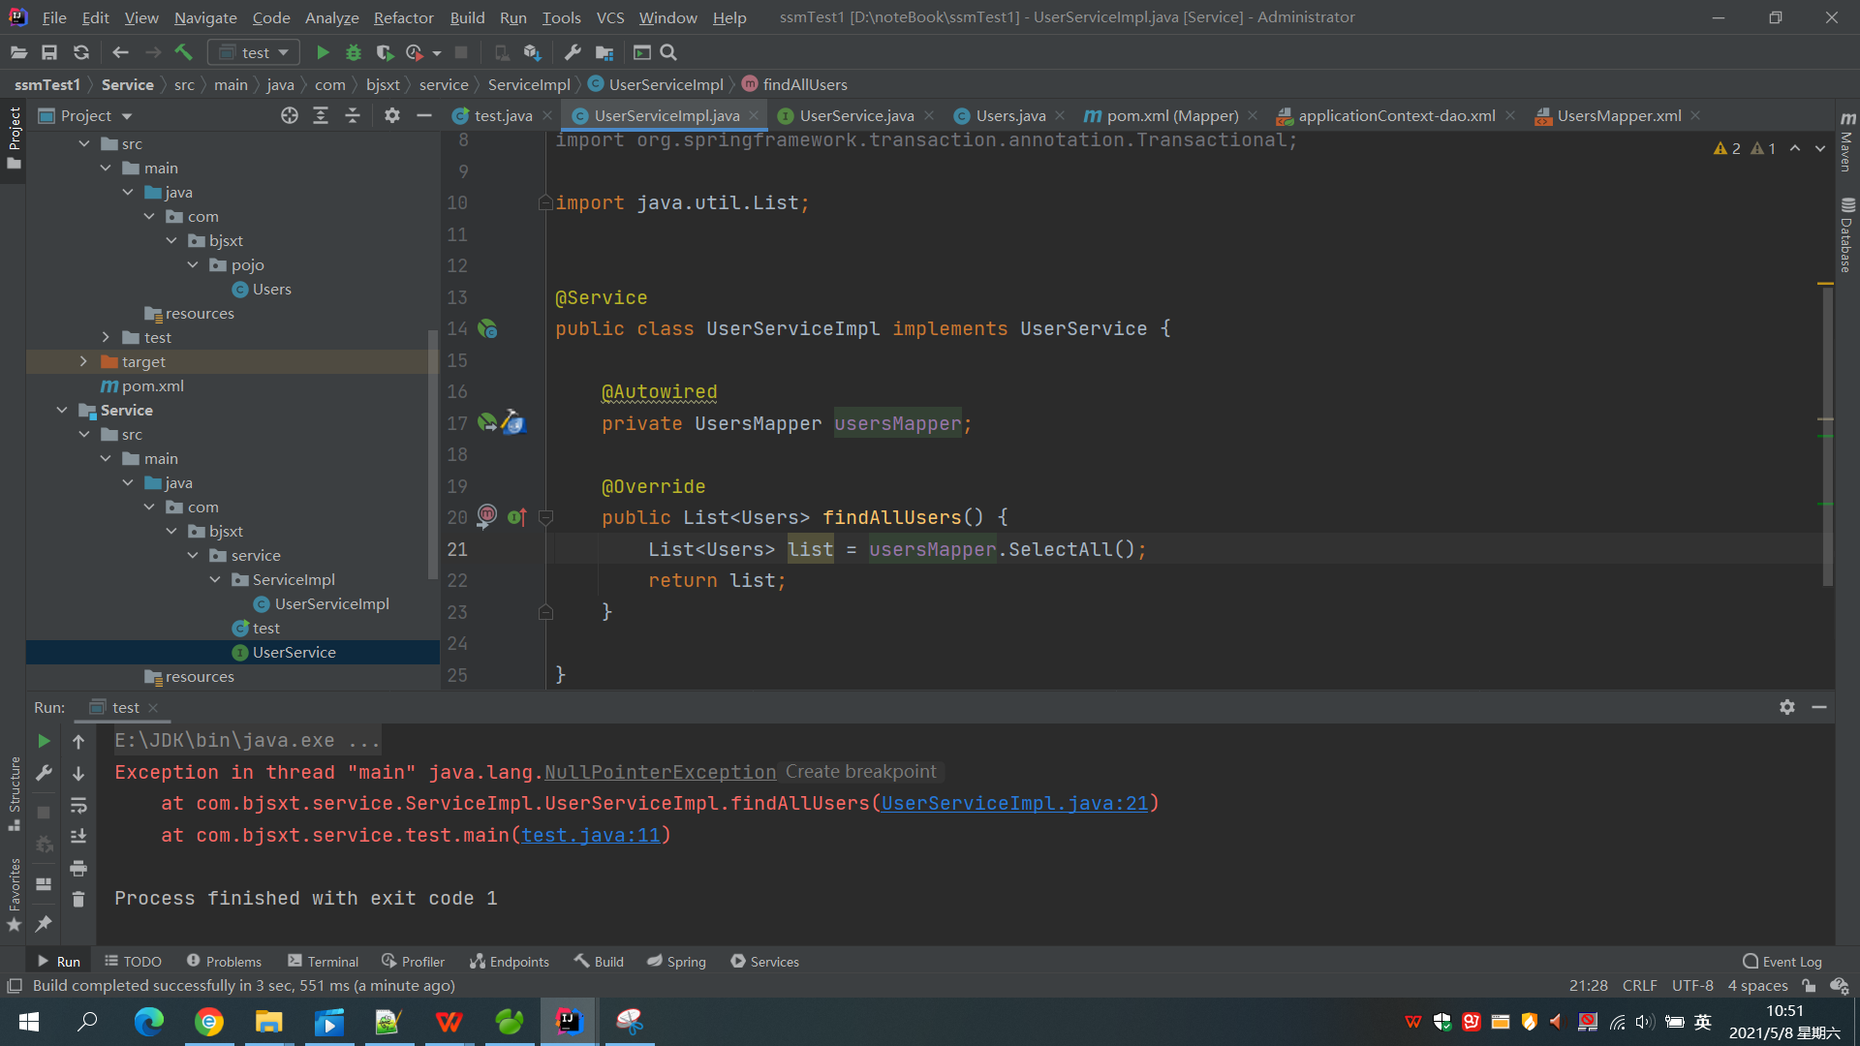Click the bean gutter icon on line 14
Screen dimensions: 1860x1046
(x=488, y=329)
